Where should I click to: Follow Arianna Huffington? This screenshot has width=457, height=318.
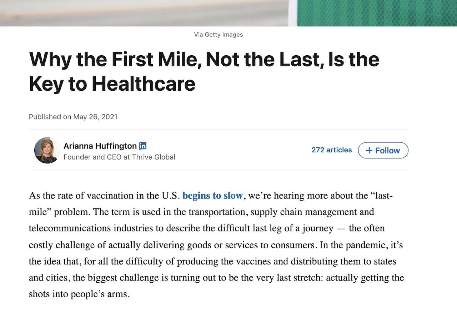(383, 150)
